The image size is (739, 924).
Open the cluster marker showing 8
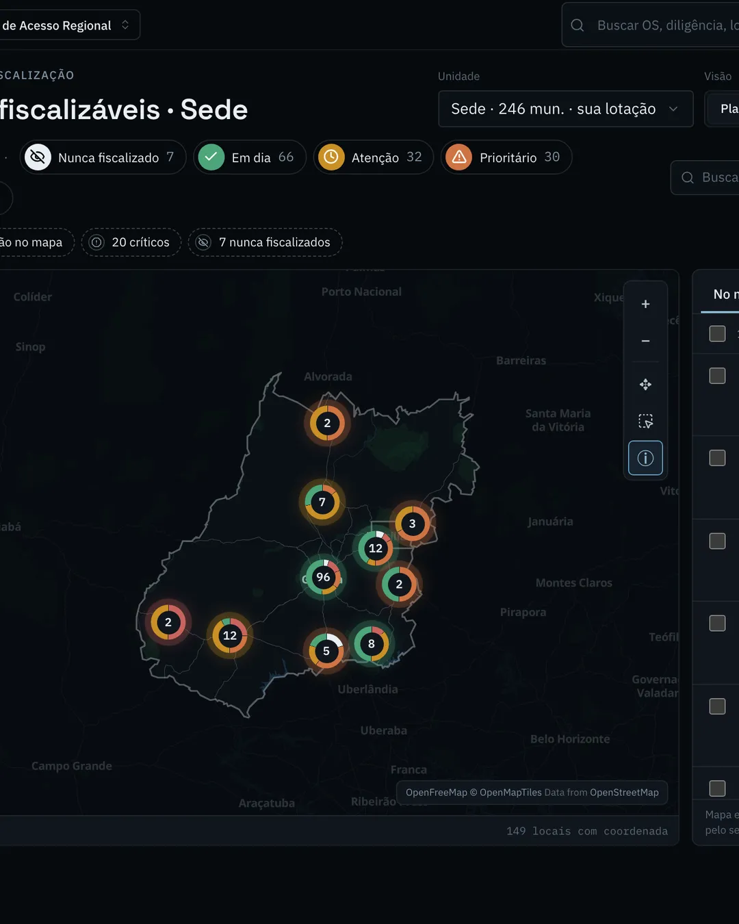coord(372,643)
